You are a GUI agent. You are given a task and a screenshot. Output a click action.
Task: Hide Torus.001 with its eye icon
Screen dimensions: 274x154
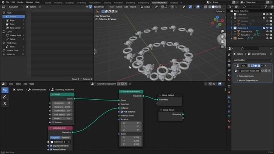point(267,35)
